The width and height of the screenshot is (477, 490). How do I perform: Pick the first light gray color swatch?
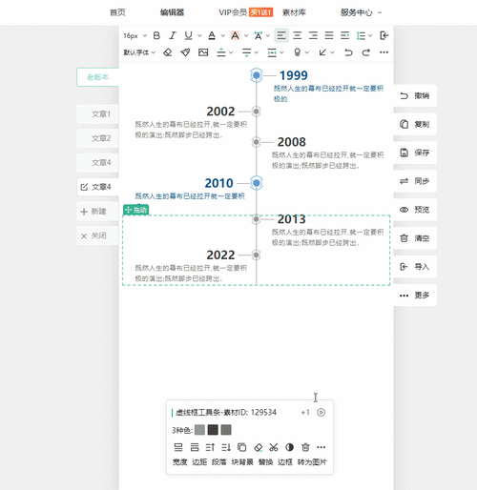point(199,430)
